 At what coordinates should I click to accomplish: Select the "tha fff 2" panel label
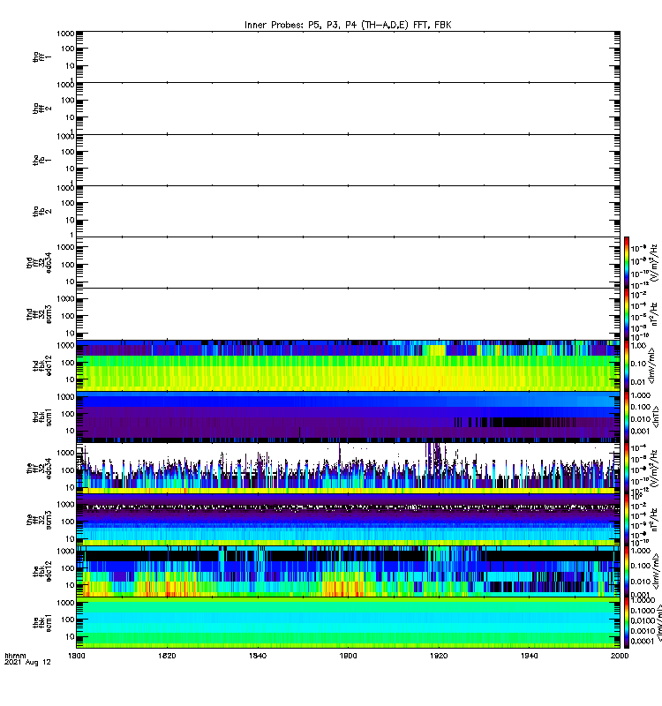click(x=41, y=109)
